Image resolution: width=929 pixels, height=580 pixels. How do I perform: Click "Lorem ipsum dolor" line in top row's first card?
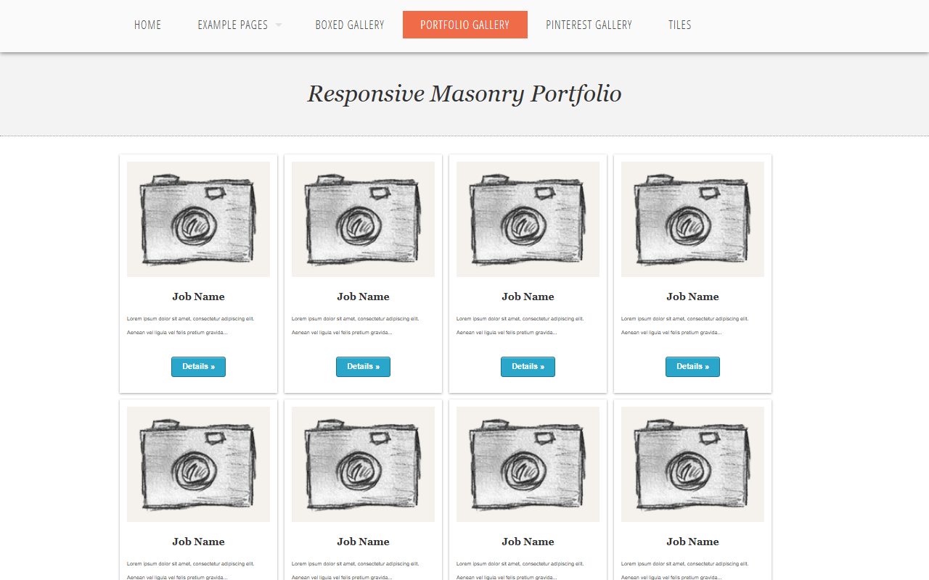point(191,318)
